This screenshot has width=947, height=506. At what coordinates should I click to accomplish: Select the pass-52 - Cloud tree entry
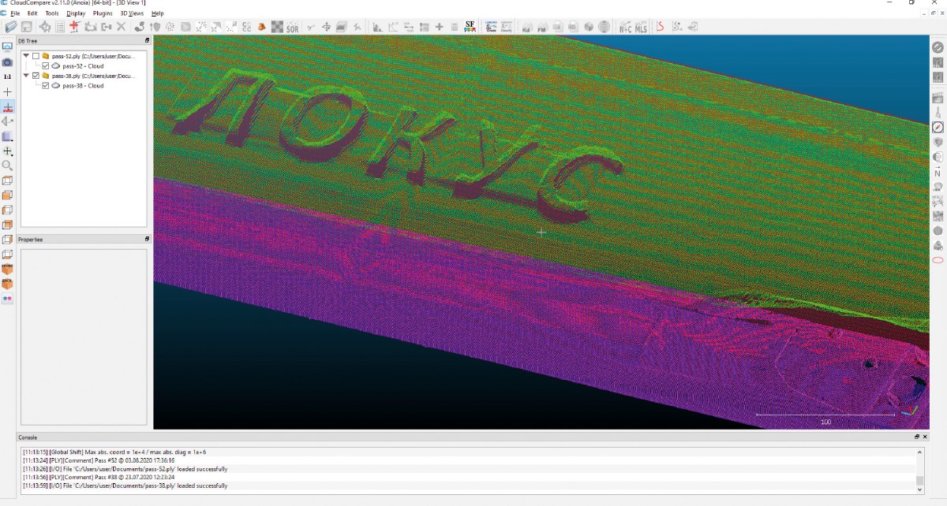point(83,66)
